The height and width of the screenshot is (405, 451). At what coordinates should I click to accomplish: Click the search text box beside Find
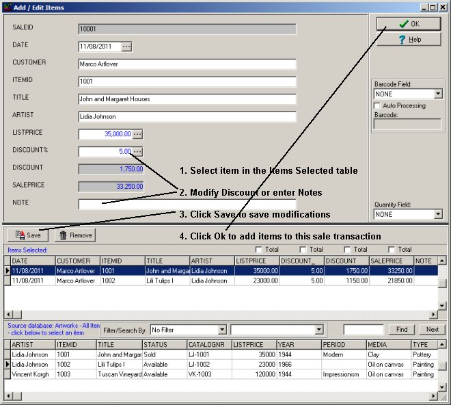coord(364,330)
